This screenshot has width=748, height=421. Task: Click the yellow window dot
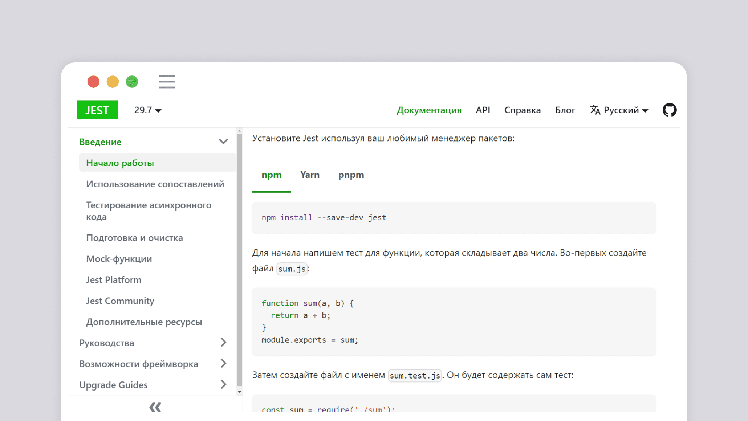(x=113, y=82)
